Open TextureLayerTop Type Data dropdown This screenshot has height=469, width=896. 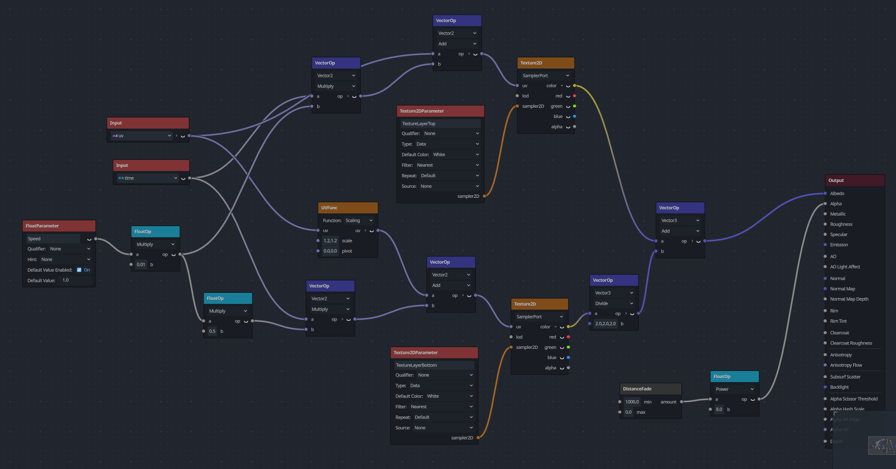coord(447,144)
